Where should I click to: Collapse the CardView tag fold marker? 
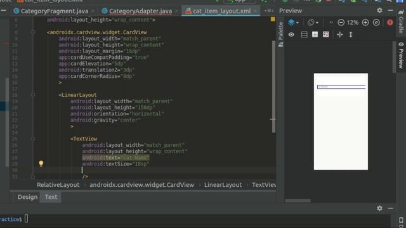33,32
